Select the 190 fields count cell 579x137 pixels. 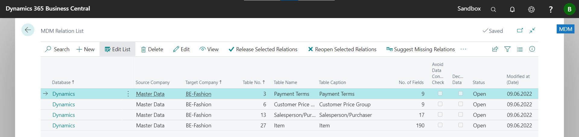click(420, 126)
